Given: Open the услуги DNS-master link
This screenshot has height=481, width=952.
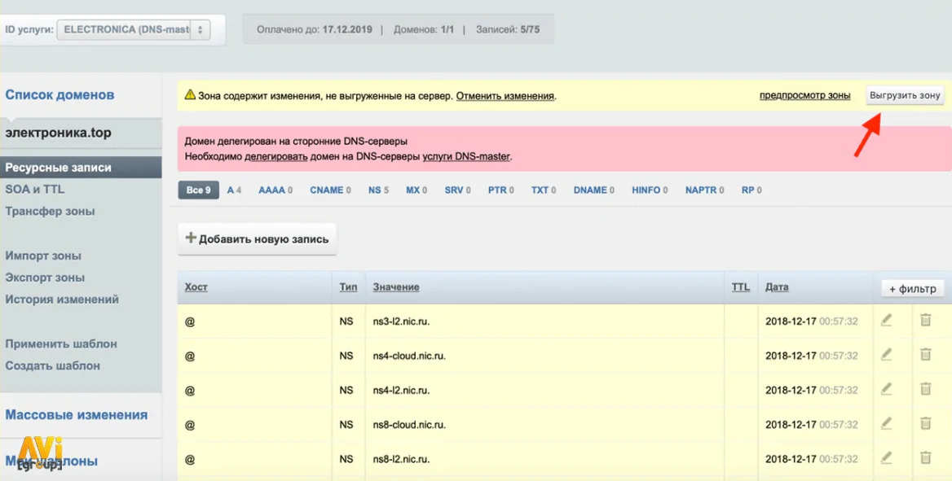Looking at the screenshot, I should (x=466, y=156).
